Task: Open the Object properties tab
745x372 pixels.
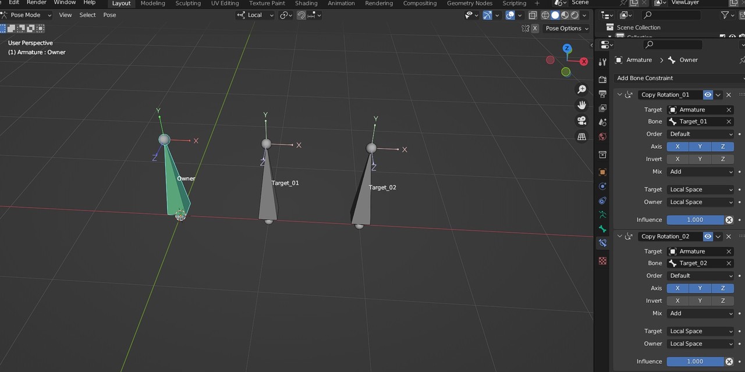Action: [x=602, y=172]
